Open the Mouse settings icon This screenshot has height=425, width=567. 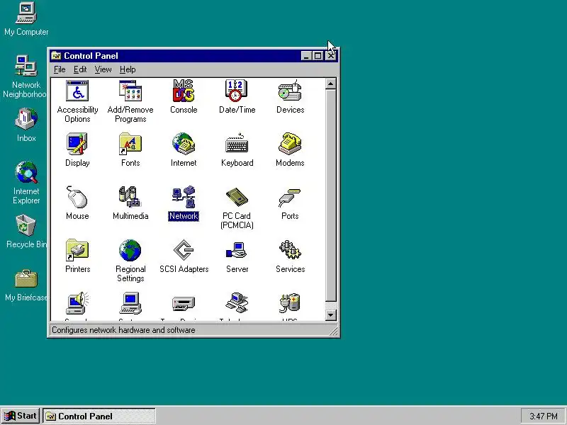[x=77, y=197]
